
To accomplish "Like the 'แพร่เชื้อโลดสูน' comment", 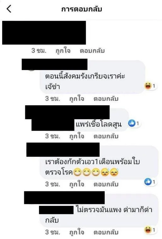I will (x=77, y=136).
